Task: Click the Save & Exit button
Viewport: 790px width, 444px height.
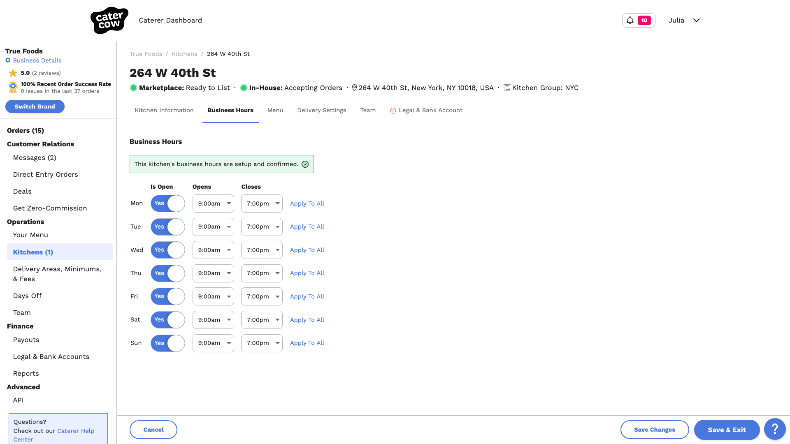Action: tap(727, 430)
